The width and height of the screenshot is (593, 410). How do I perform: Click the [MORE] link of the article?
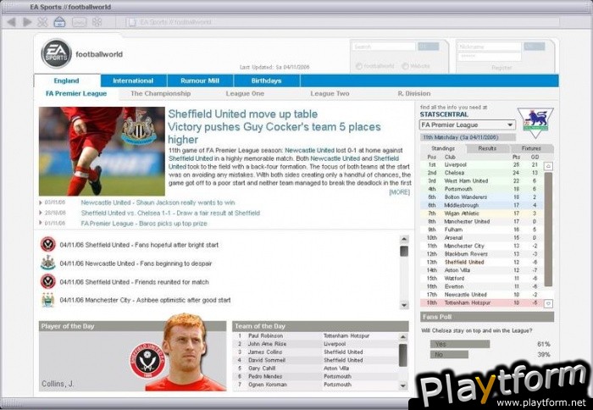pyautogui.click(x=399, y=192)
